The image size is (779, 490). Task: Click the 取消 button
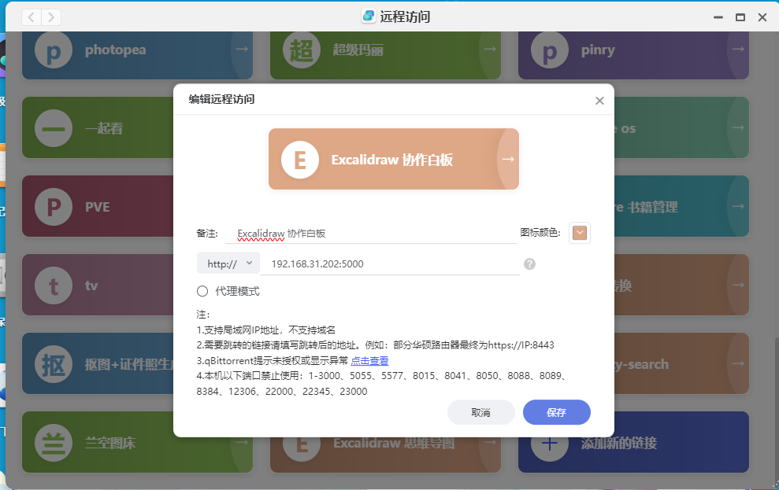tap(481, 412)
